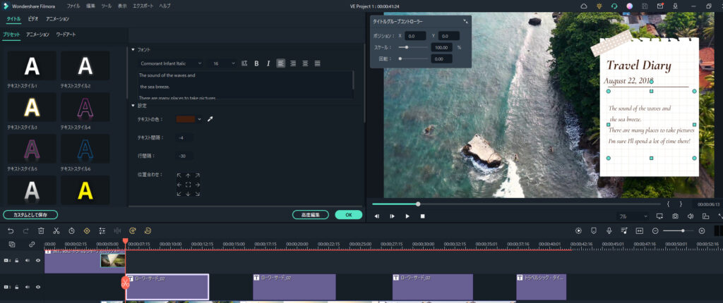The width and height of the screenshot is (723, 303).
Task: Collapse the 設定 section
Action: click(x=133, y=106)
